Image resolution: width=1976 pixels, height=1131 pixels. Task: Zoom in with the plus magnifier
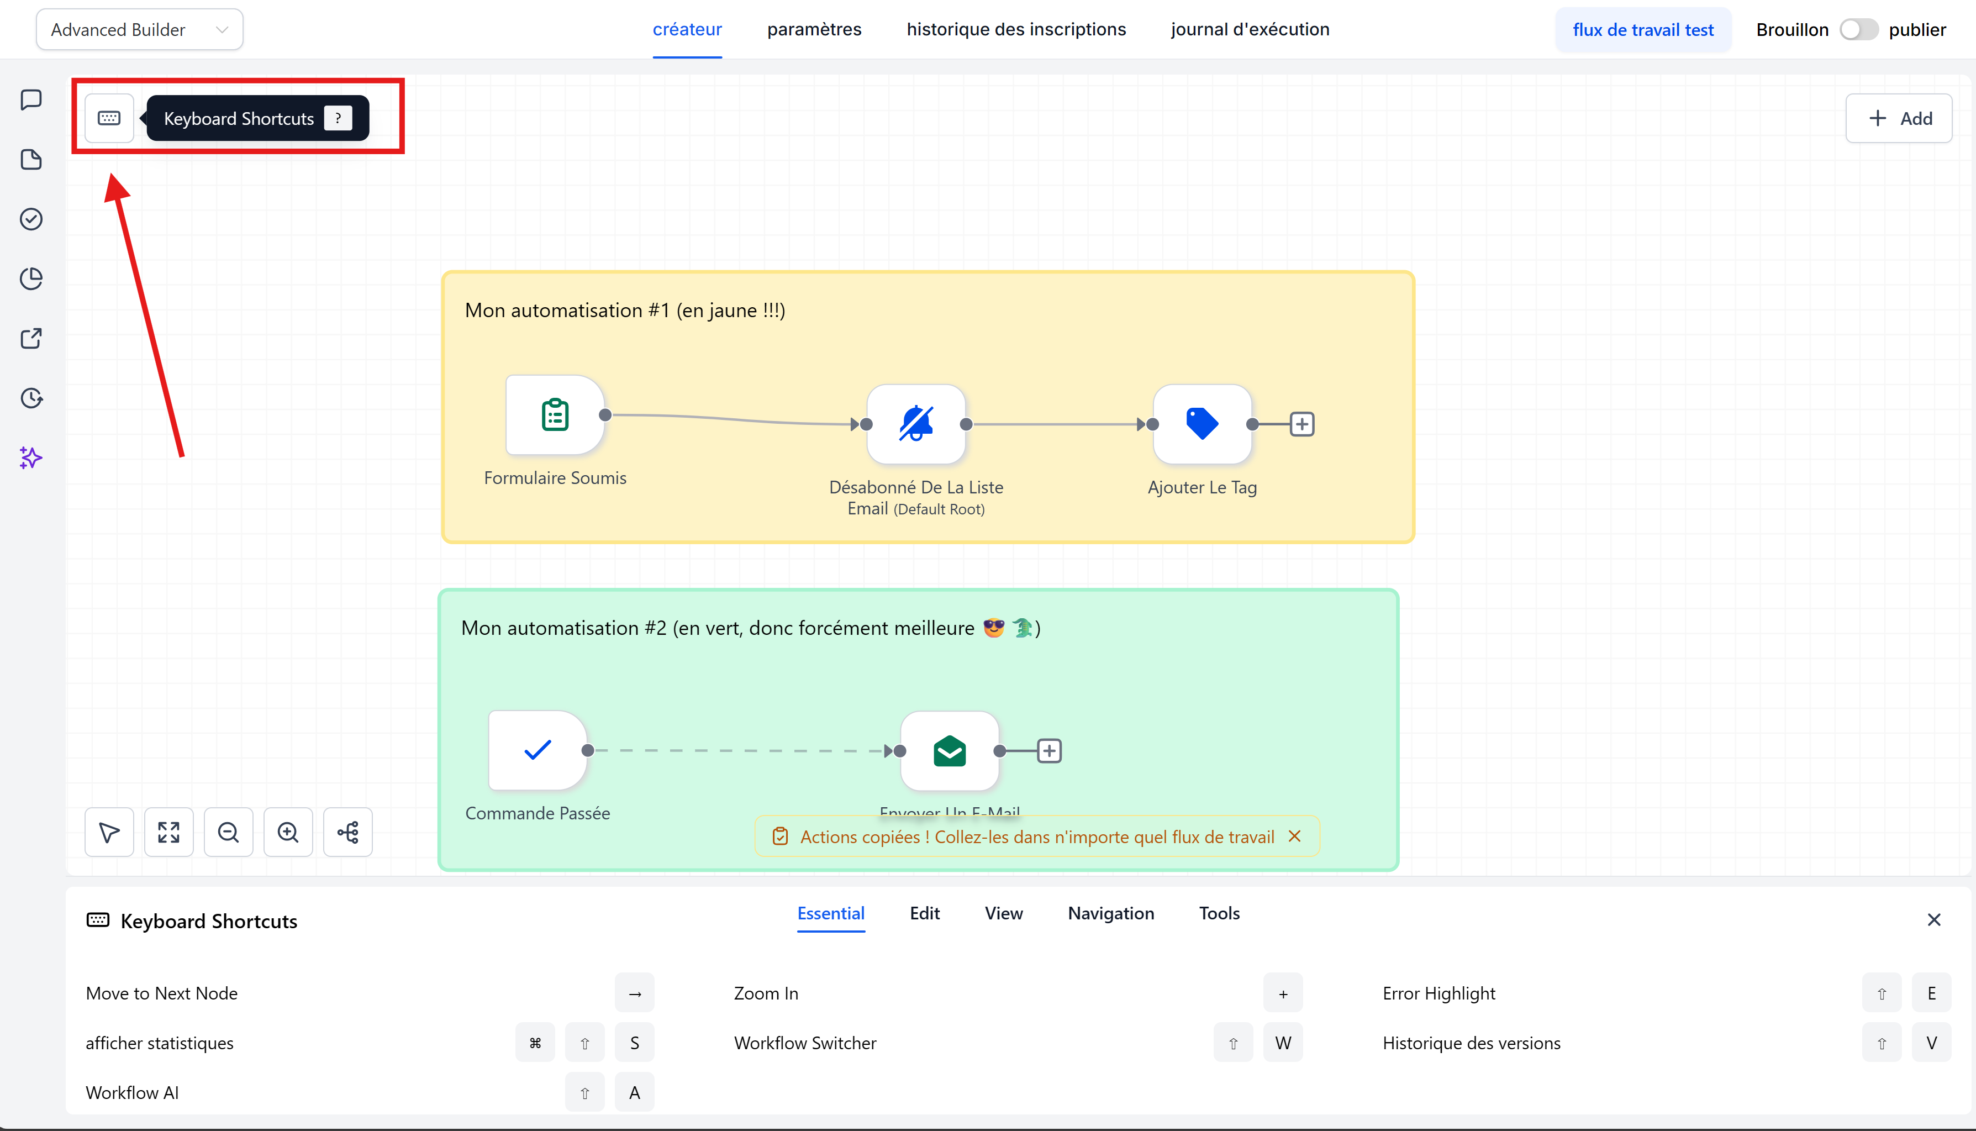click(288, 832)
